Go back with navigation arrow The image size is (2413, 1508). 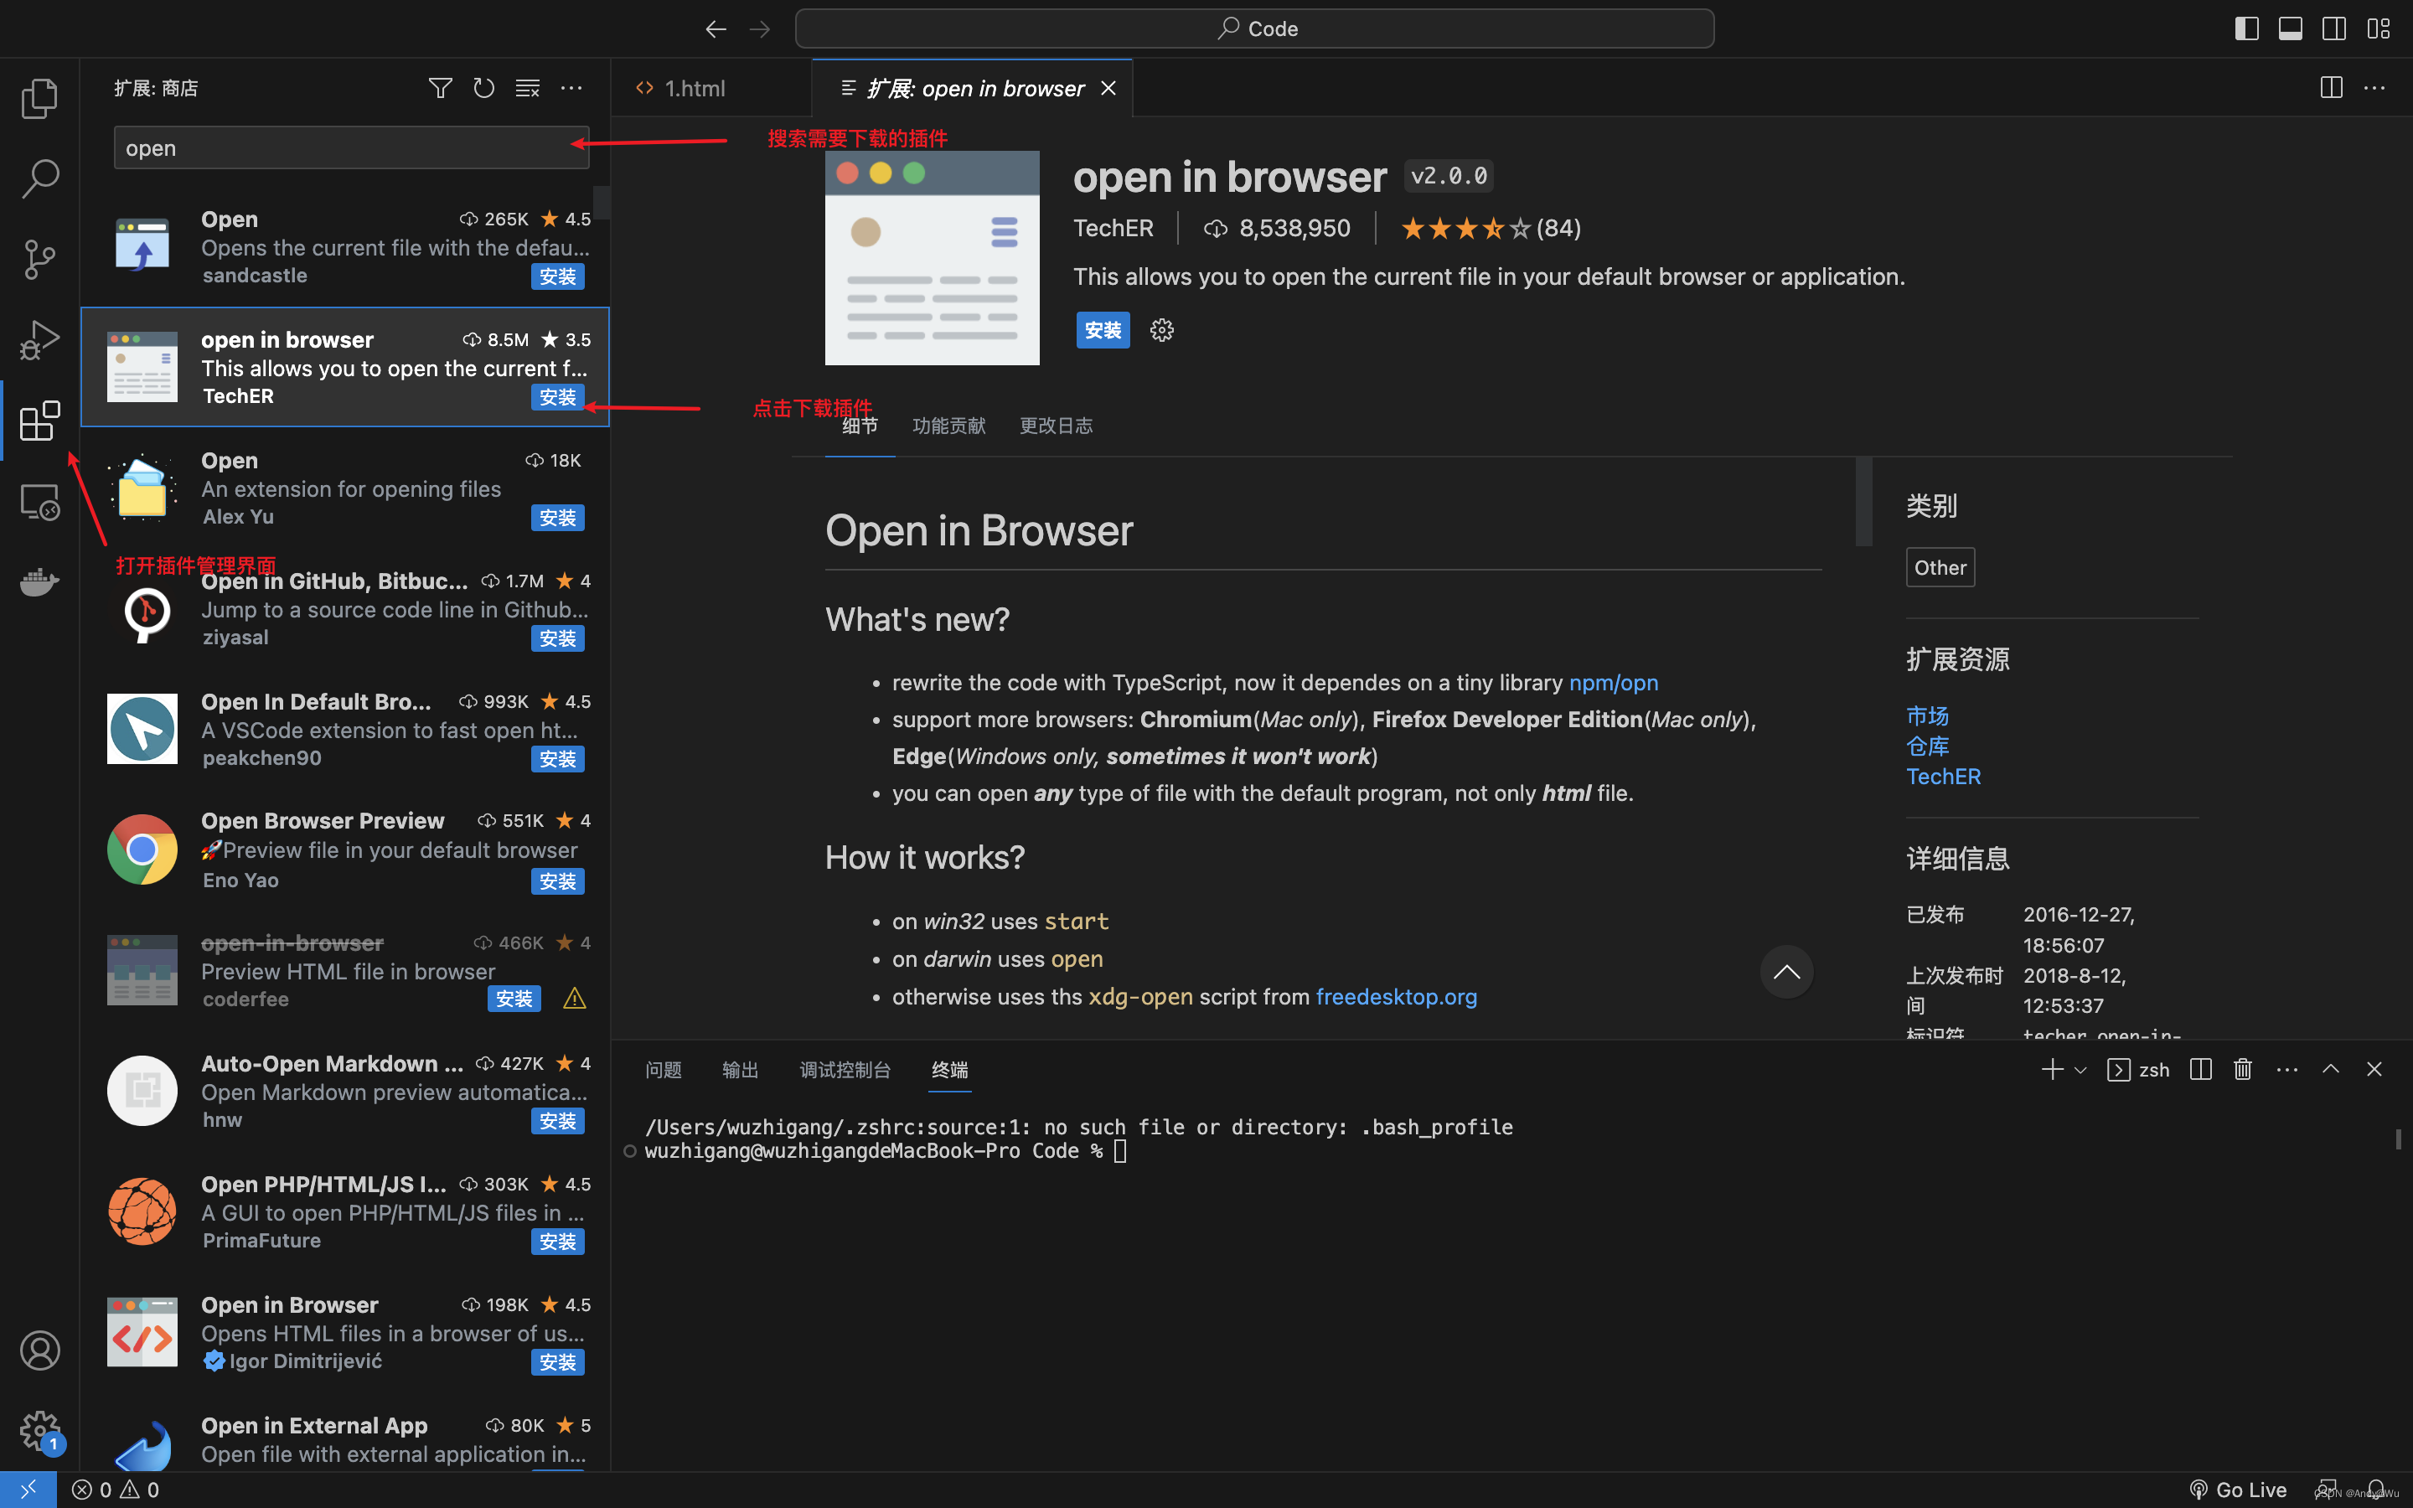[715, 29]
